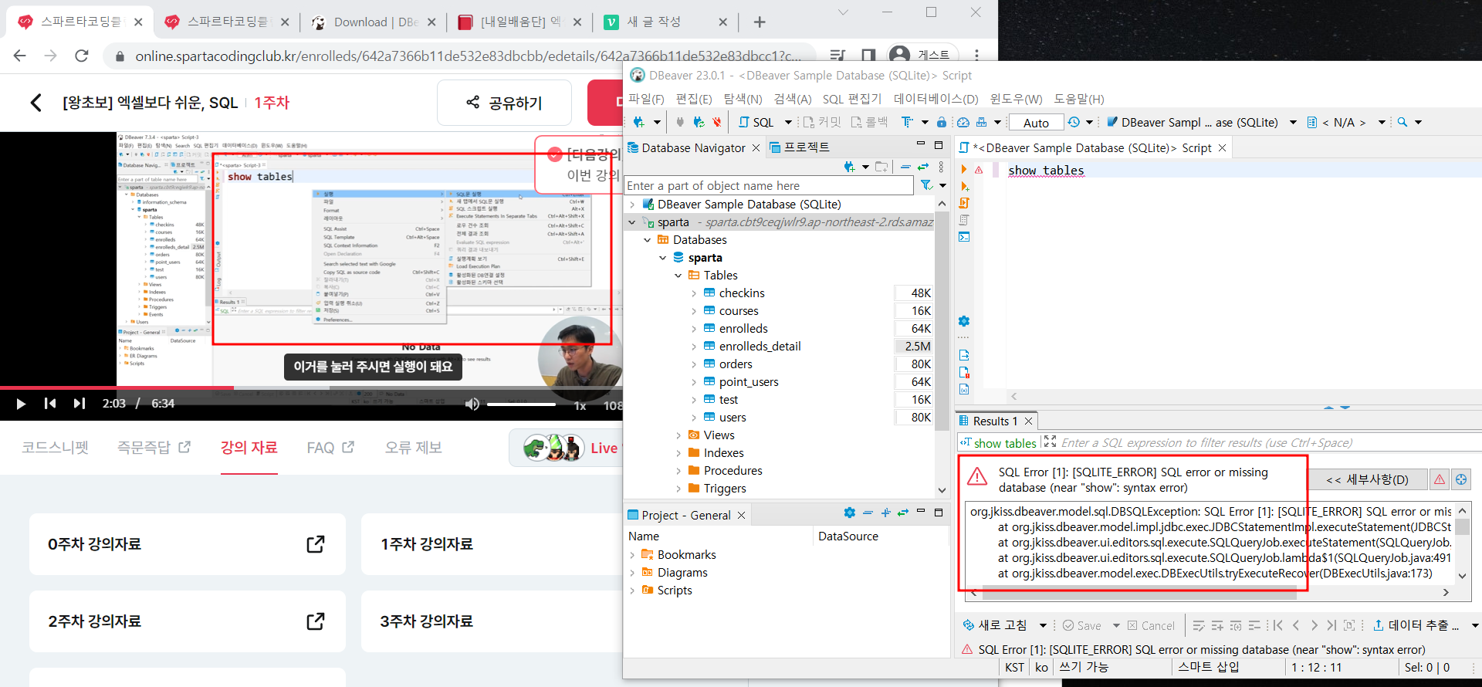The width and height of the screenshot is (1482, 687).
Task: Expand the DBeaver Sample Database tree node
Action: (x=632, y=205)
